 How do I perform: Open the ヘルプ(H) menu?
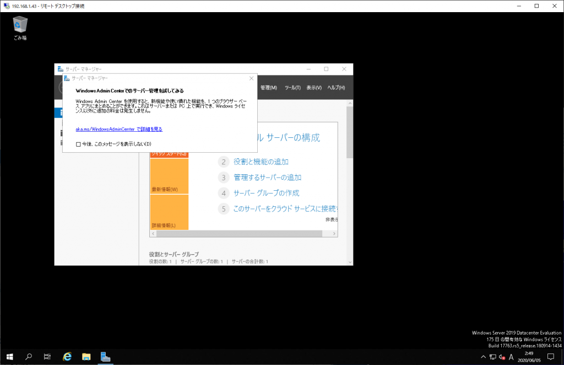[336, 88]
